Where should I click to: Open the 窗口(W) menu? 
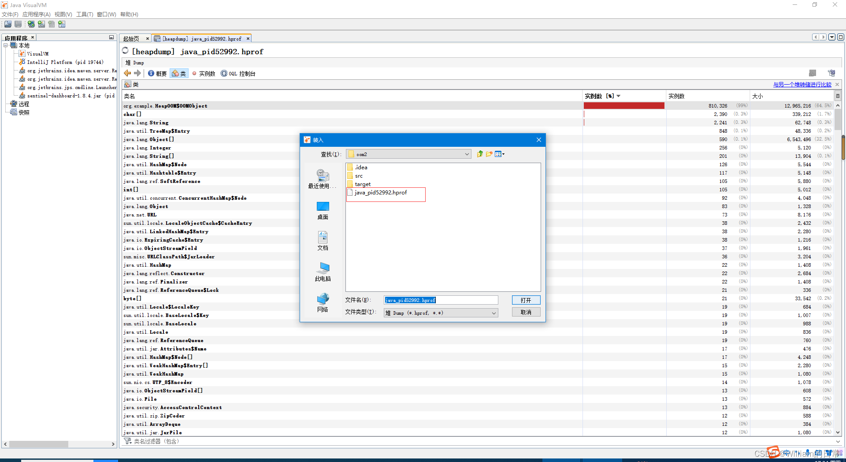tap(107, 15)
